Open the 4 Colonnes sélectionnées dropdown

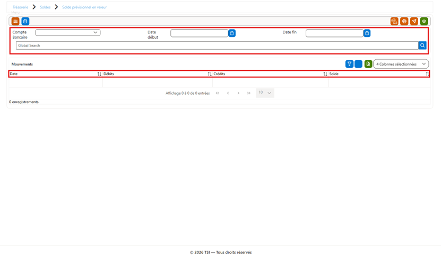coord(401,64)
